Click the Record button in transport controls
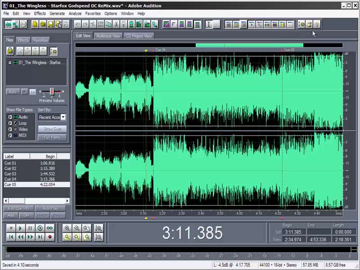Viewport: 360px width, 270px height. (x=50, y=237)
